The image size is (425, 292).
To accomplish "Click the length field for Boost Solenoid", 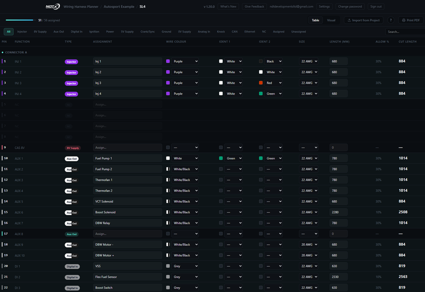I will pos(339,212).
